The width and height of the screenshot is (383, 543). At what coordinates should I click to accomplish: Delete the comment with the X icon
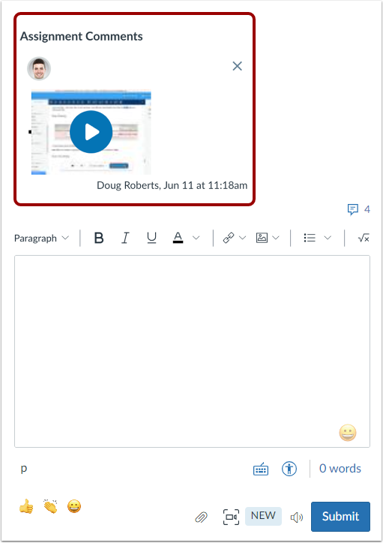point(237,66)
